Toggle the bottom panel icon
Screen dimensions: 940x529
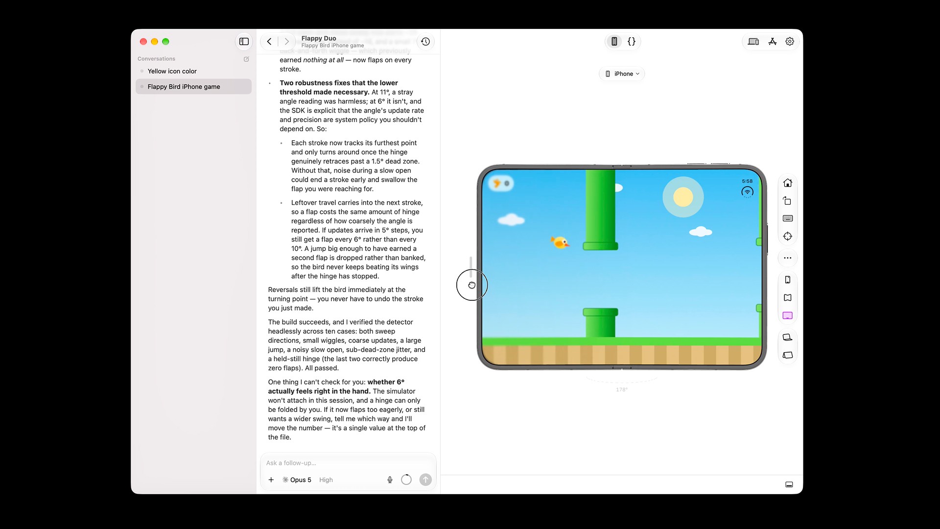[x=789, y=484]
